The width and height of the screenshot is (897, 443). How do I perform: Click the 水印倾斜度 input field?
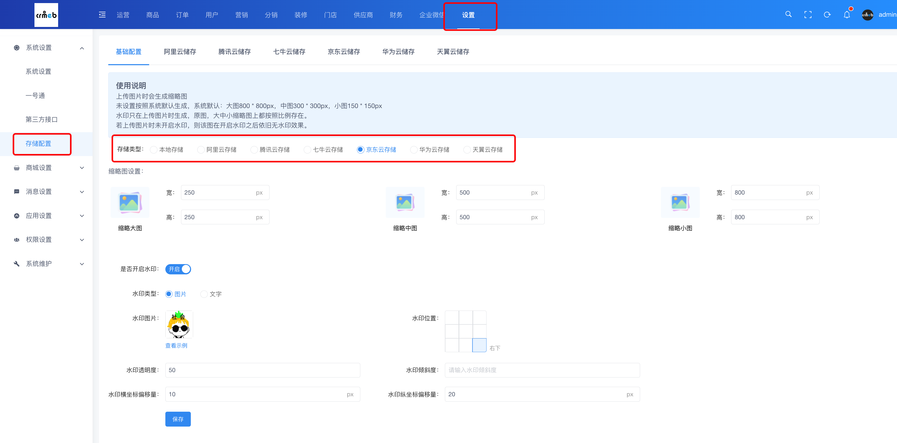coord(542,370)
